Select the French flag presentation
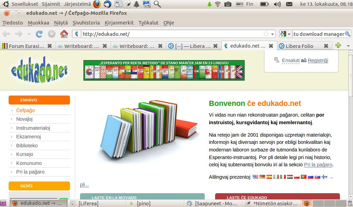353x207 pixels. click(x=276, y=177)
